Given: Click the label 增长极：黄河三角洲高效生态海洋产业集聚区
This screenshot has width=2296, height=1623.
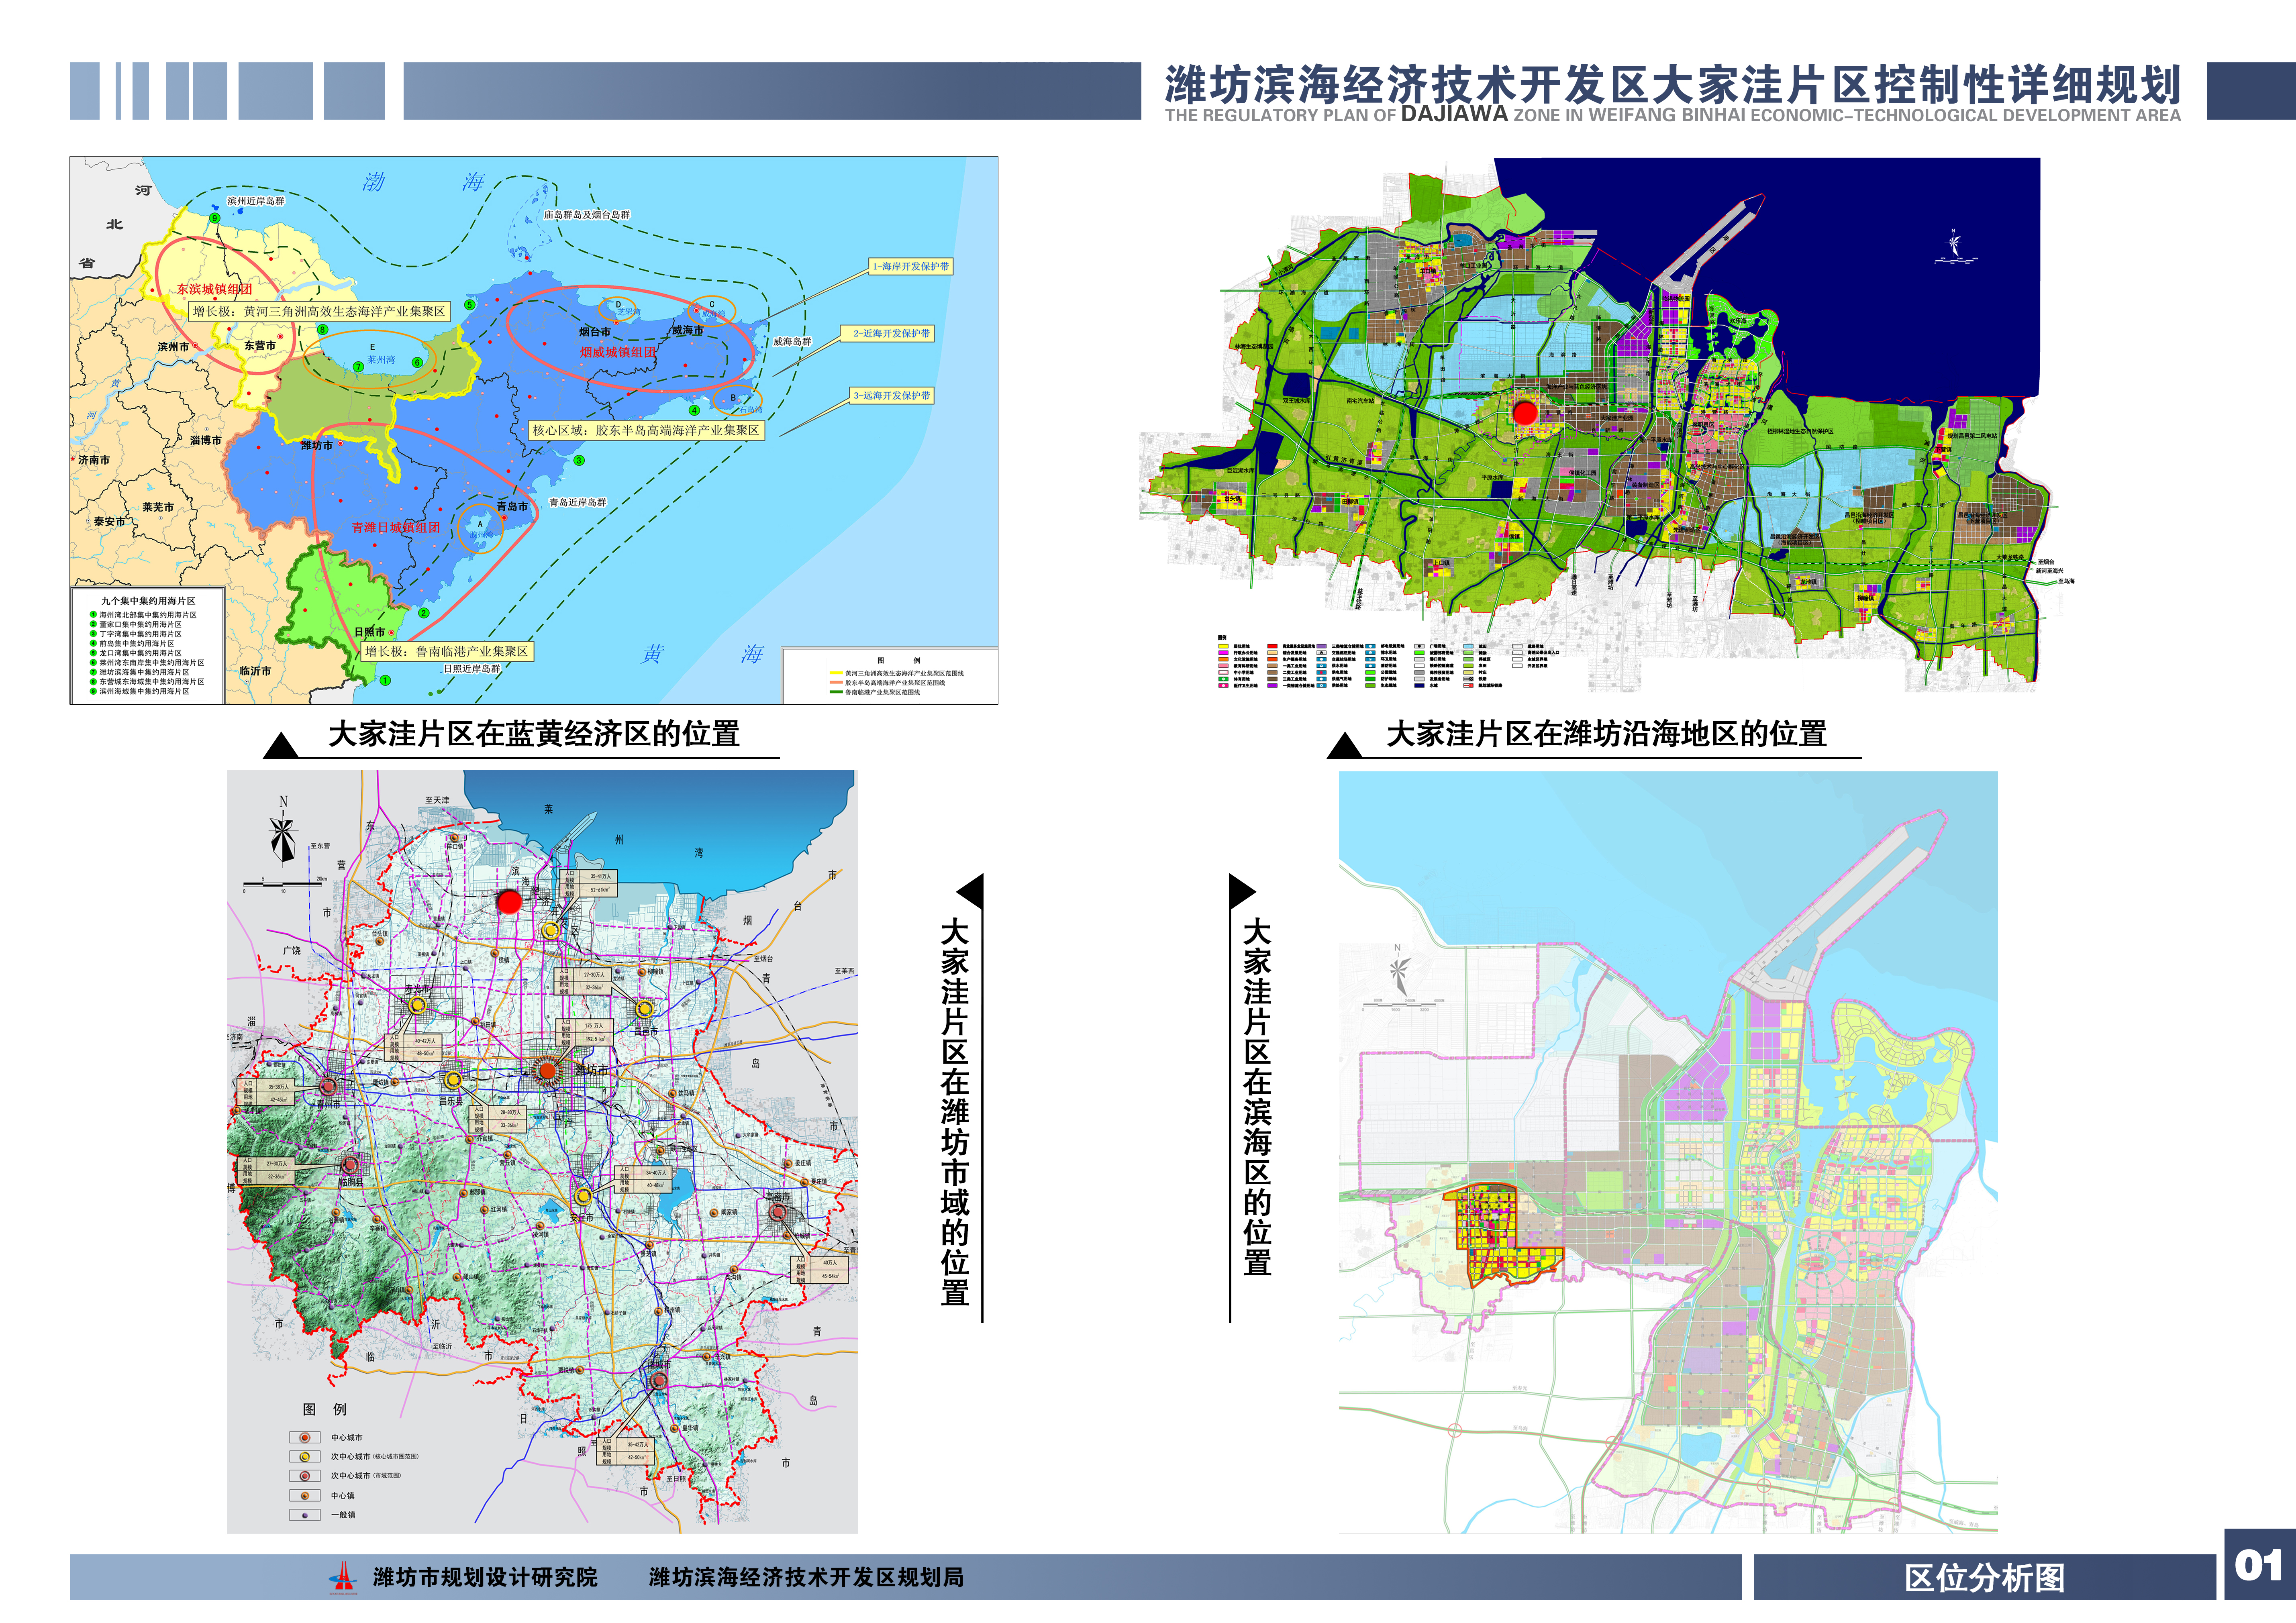Looking at the screenshot, I should pyautogui.click(x=319, y=311).
